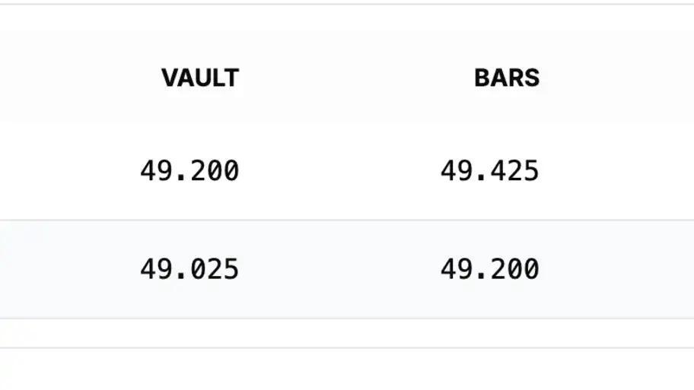Sort the table by BARS heading
Image resolution: width=694 pixels, height=390 pixels.
click(507, 78)
